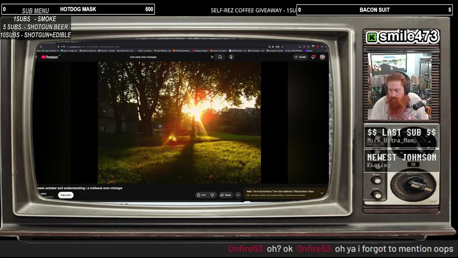
Task: Open the three-dot more actions menu
Action: (x=238, y=195)
